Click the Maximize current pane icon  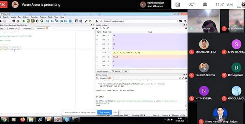[x=81, y=21]
